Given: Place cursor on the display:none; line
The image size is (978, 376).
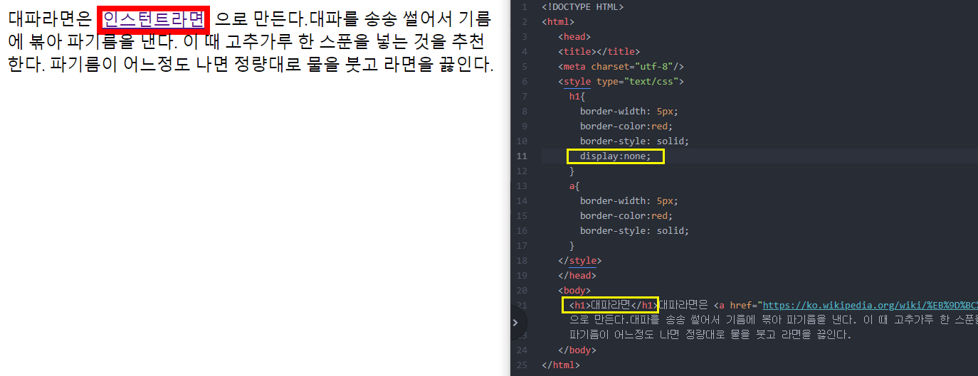Looking at the screenshot, I should 615,156.
